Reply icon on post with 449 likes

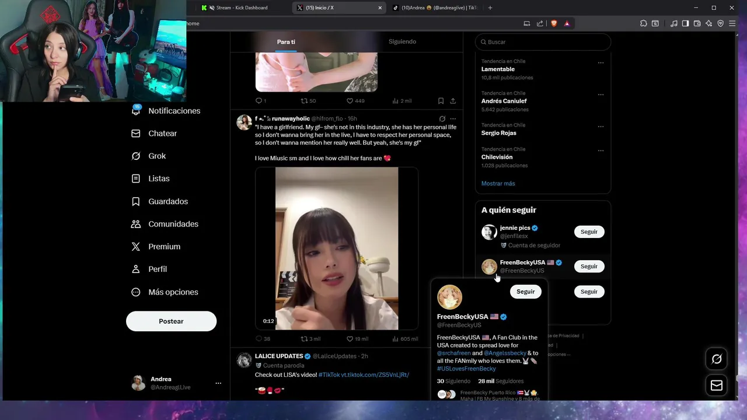pyautogui.click(x=259, y=101)
